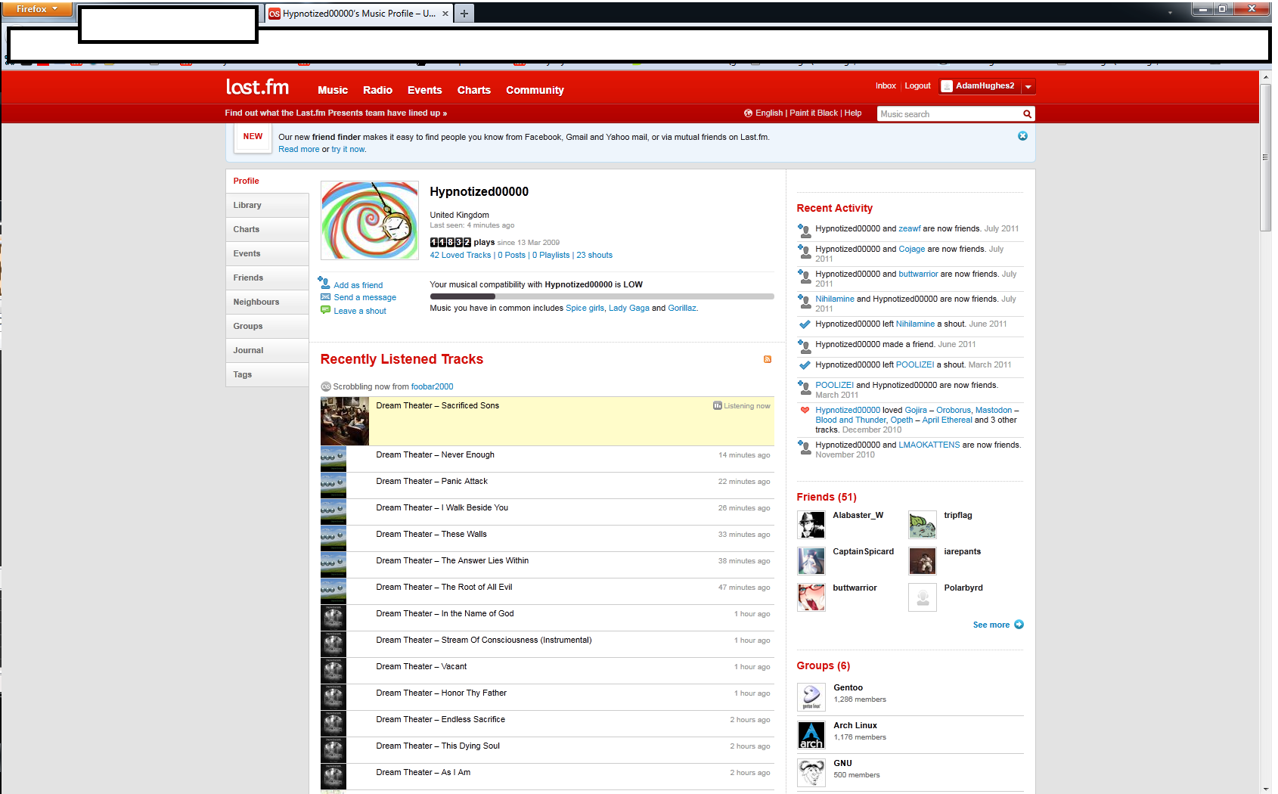Open a new browser tab
Viewport: 1278px width, 794px height.
click(464, 14)
